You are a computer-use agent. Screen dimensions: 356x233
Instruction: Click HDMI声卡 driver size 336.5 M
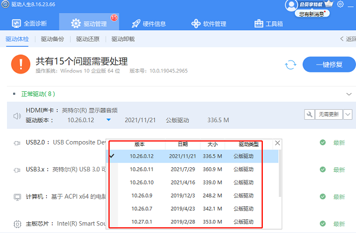point(218,120)
